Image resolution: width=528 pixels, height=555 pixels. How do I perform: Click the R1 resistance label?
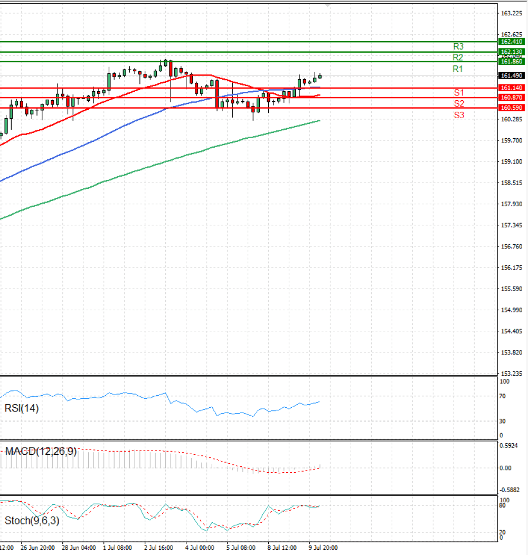click(x=458, y=69)
